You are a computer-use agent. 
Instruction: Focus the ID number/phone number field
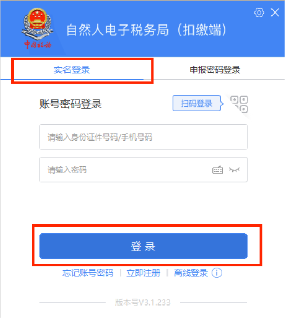[143, 137]
